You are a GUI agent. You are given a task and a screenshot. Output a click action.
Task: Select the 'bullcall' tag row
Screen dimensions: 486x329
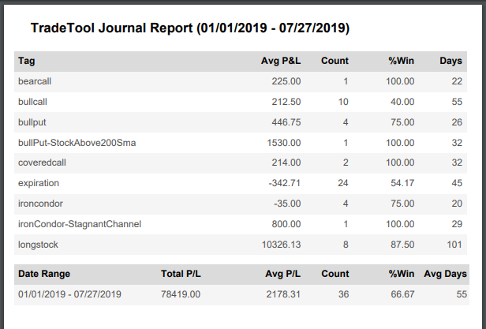(241, 102)
